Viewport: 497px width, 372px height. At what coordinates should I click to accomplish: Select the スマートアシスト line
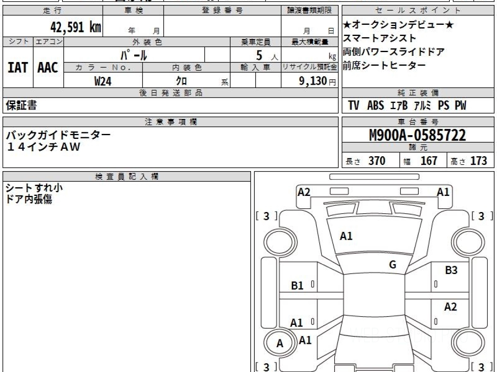point(379,38)
